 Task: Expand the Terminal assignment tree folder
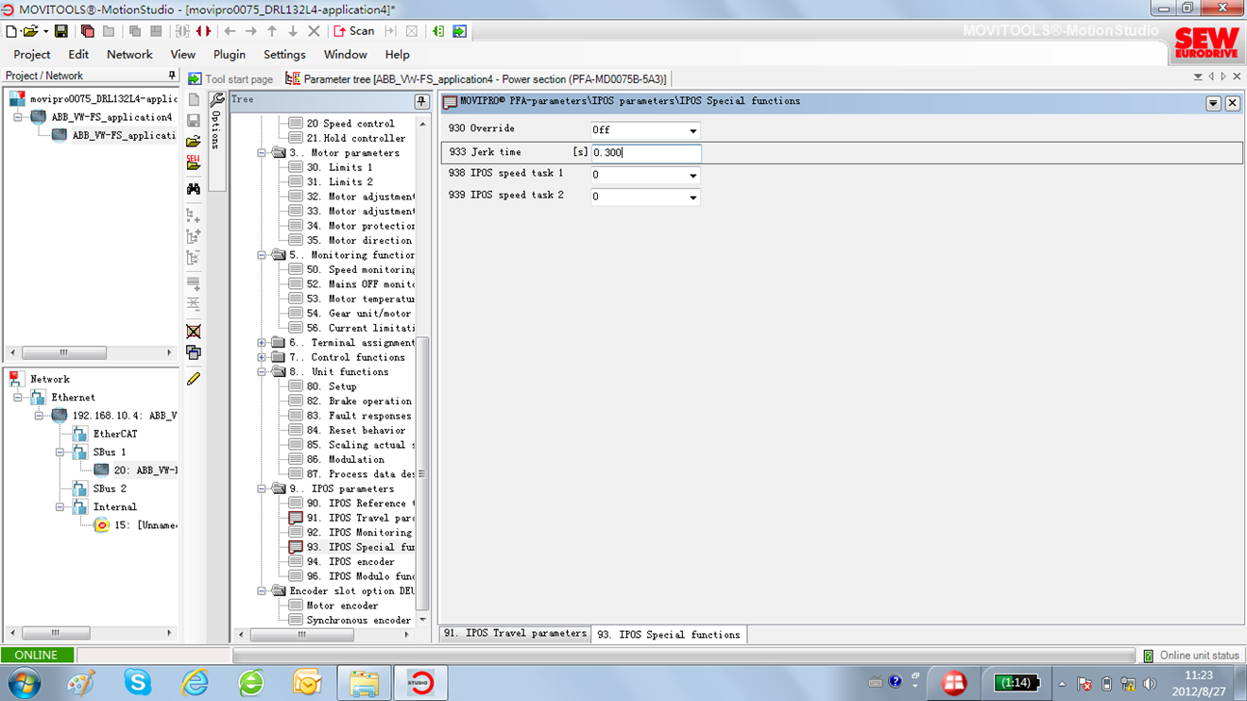click(262, 343)
